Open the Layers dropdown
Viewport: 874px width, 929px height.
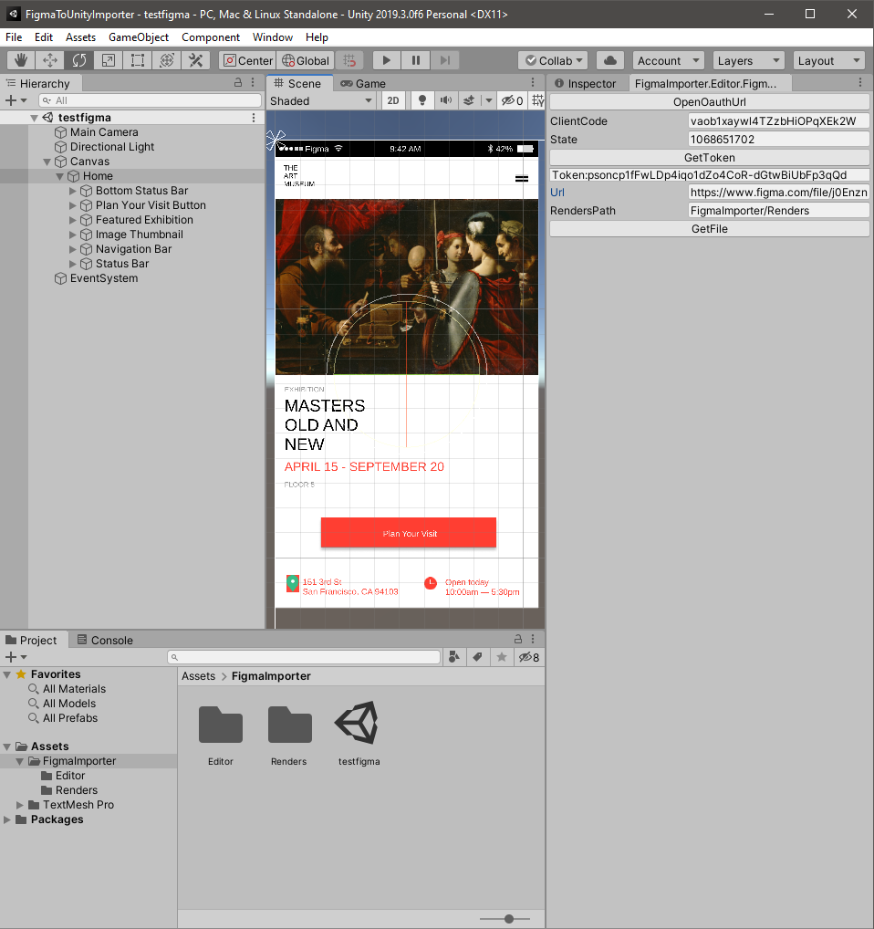click(x=748, y=60)
